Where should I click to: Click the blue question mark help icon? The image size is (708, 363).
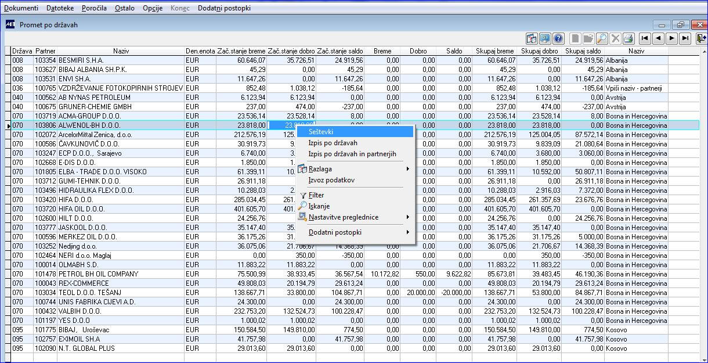[x=558, y=38]
